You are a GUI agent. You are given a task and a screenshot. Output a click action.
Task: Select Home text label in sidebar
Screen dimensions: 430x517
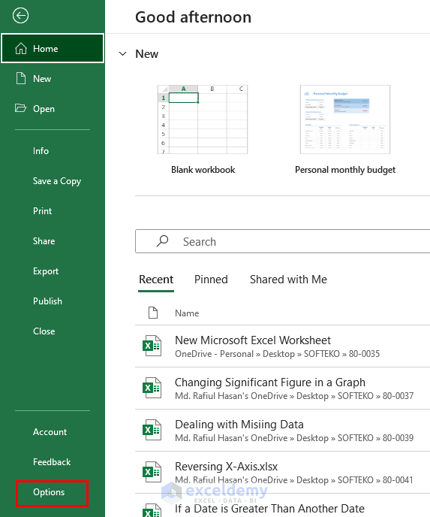coord(46,48)
